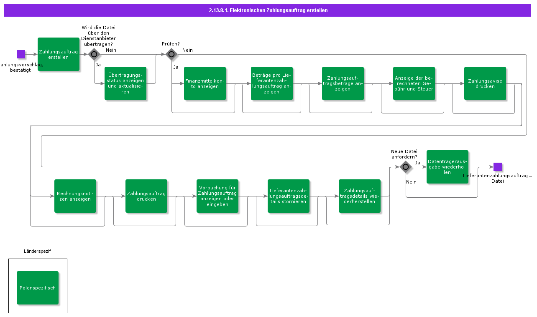Click the 'Prüfen?' question label
The width and height of the screenshot is (537, 317).
click(x=171, y=44)
